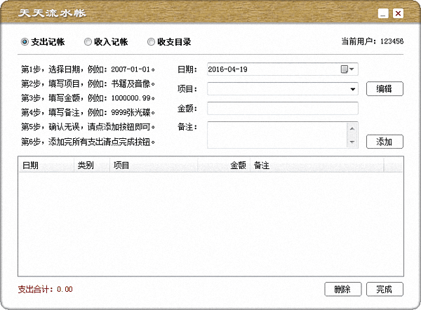Click the 类别 column header
The width and height of the screenshot is (421, 310).
91,166
